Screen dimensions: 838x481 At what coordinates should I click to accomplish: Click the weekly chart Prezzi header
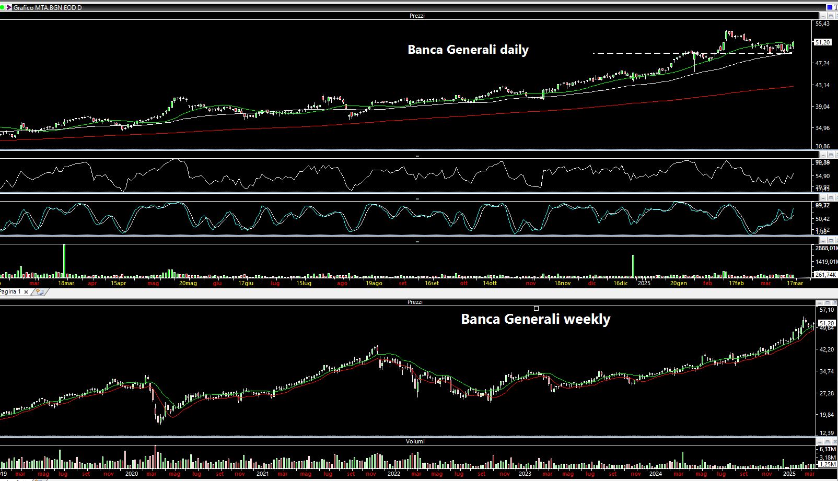(415, 302)
